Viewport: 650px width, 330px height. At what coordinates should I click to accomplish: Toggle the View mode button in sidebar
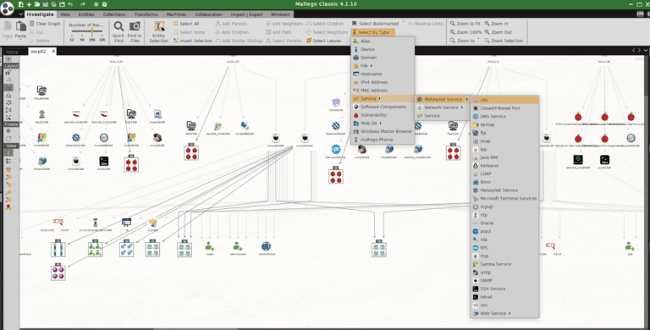pyautogui.click(x=11, y=146)
